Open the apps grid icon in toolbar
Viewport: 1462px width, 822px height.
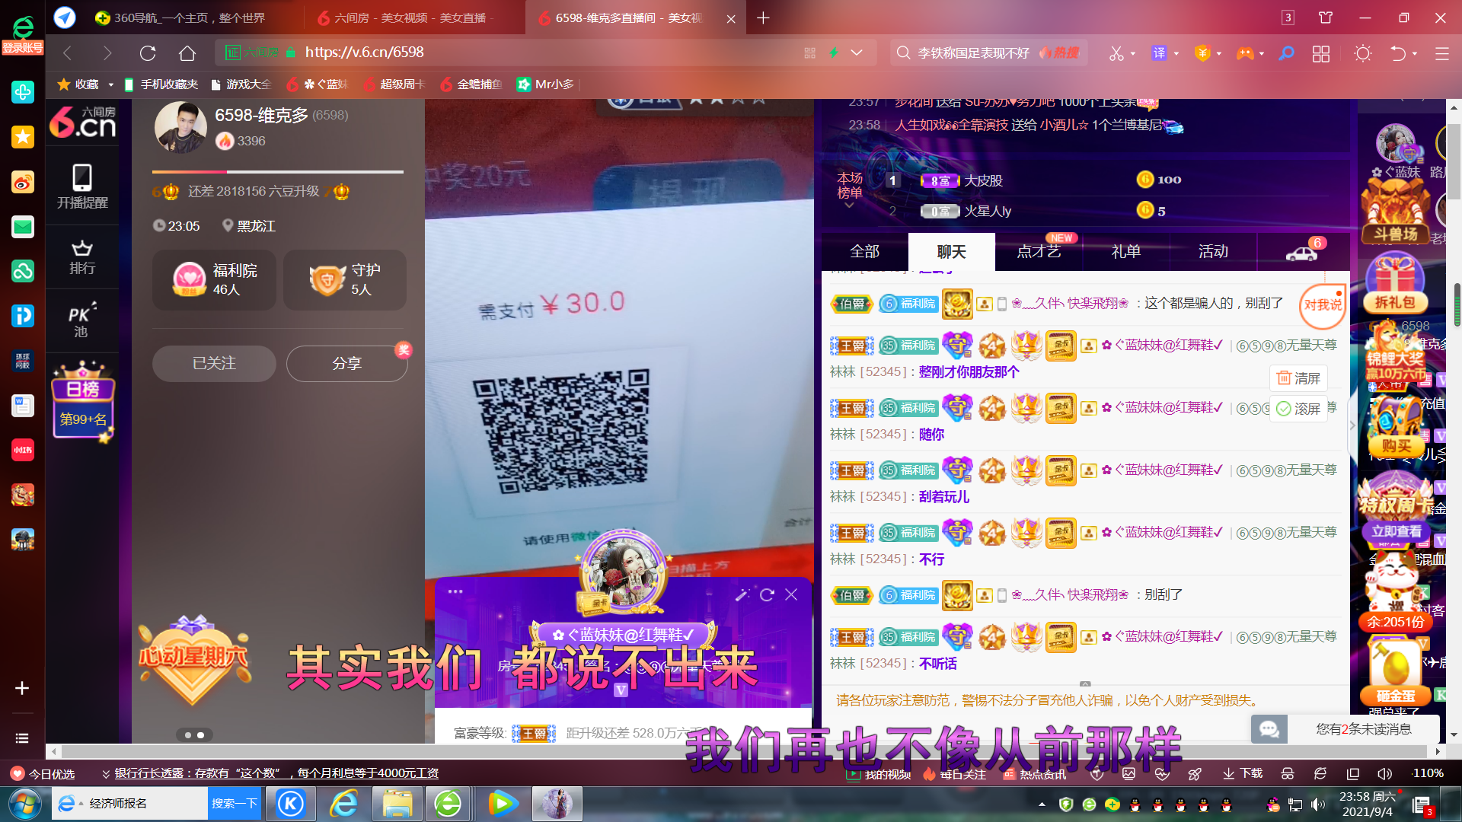(1321, 53)
